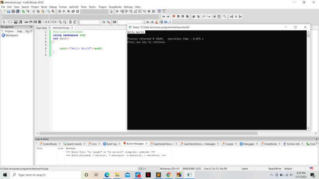Open Find with magnifier icon
The width and height of the screenshot is (319, 179).
pos(48,11)
